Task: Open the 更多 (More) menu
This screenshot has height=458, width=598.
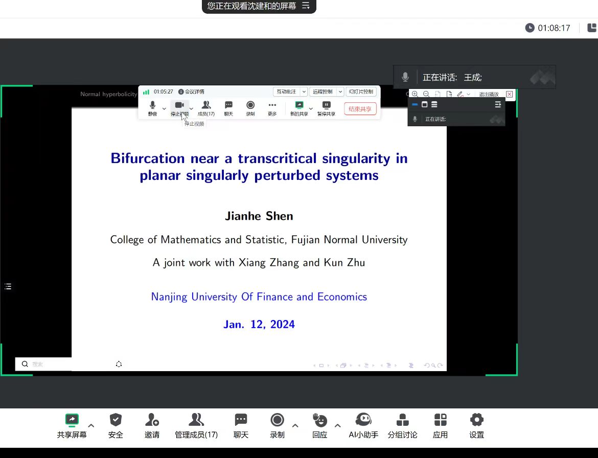Action: pyautogui.click(x=272, y=108)
